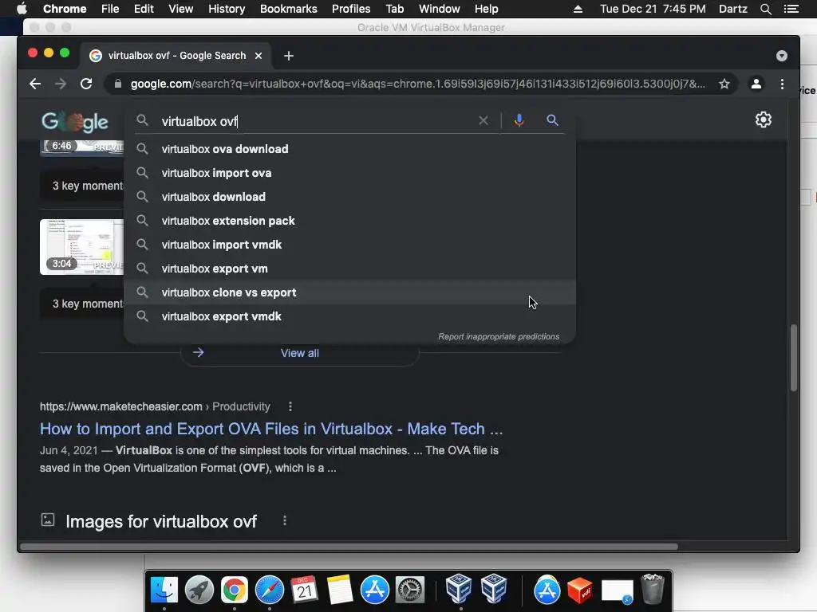
Task: Click the Chrome address bar URL
Action: click(418, 84)
